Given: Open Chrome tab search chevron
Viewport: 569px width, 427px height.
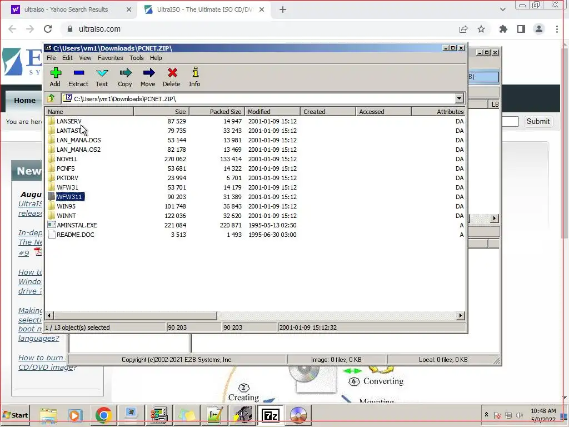Looking at the screenshot, I should tap(502, 9).
